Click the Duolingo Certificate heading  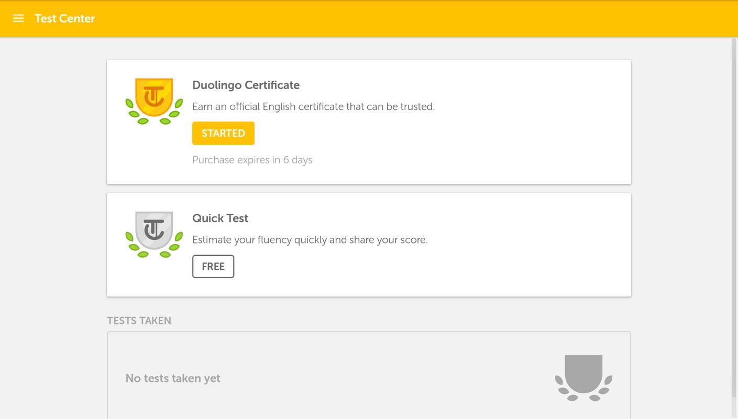coord(246,85)
